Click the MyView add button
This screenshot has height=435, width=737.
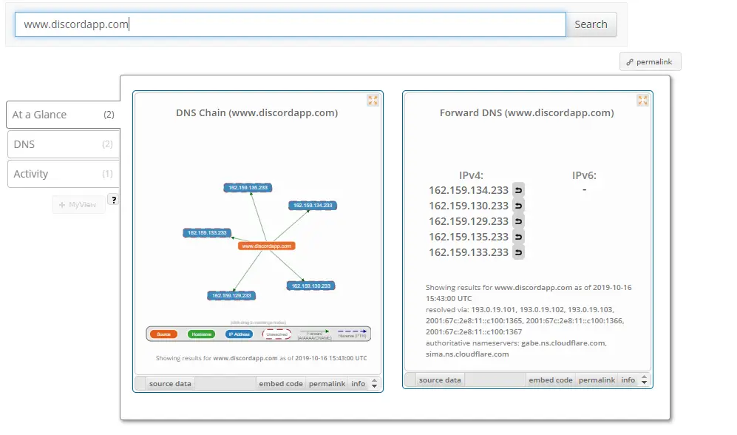[x=78, y=205]
